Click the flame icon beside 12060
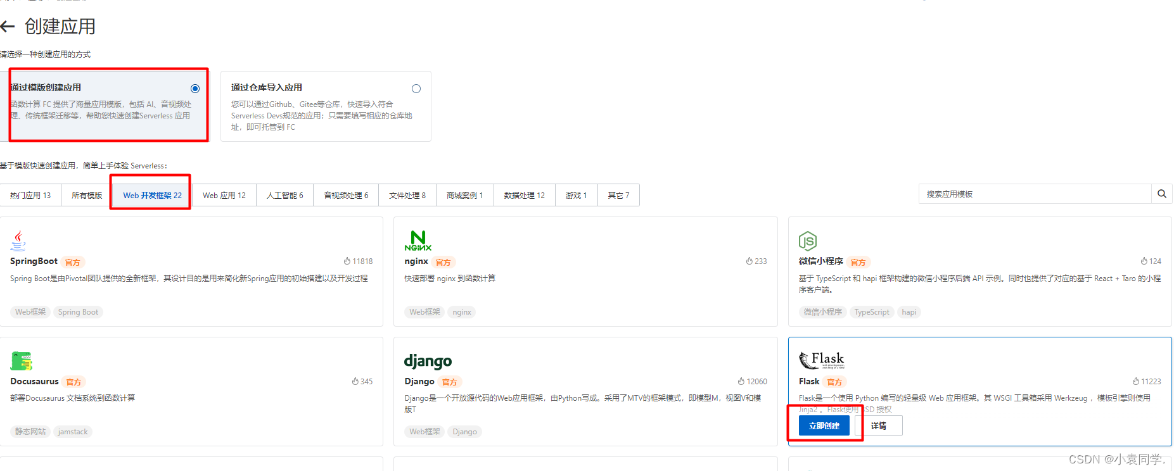 point(741,381)
